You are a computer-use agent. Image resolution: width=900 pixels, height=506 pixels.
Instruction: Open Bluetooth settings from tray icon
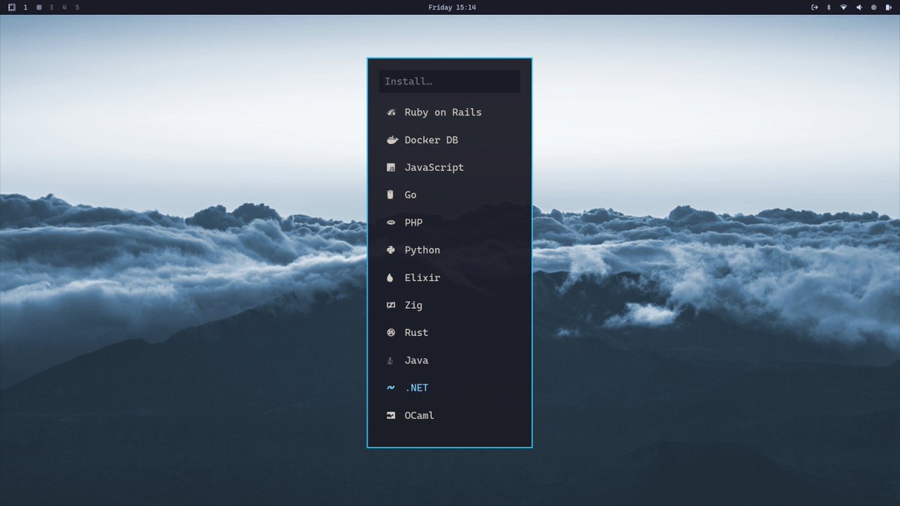pos(829,7)
